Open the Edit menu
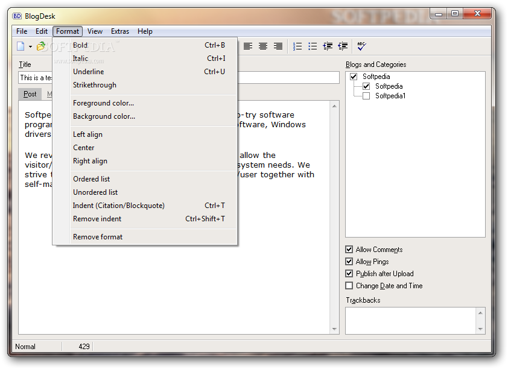Viewport: 508px width, 369px height. coord(42,31)
